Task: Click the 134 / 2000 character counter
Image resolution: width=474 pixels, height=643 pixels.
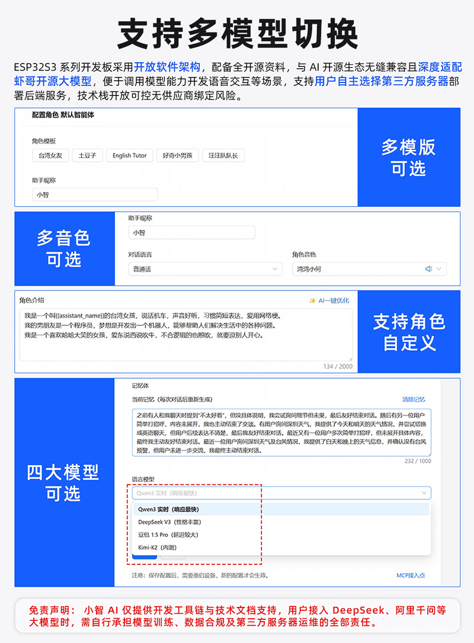Action: (x=338, y=366)
